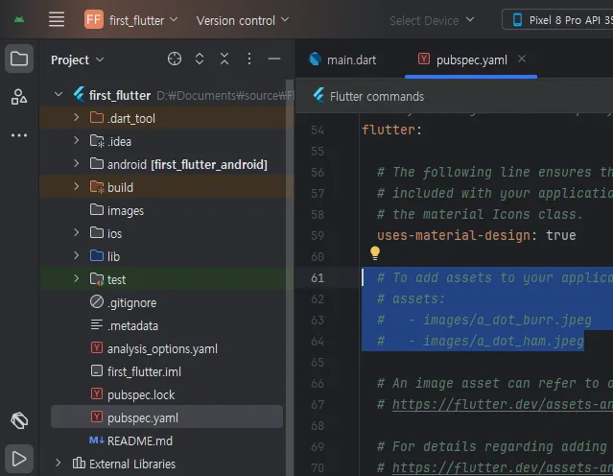Open flutter.dev link on line 70

click(503, 467)
